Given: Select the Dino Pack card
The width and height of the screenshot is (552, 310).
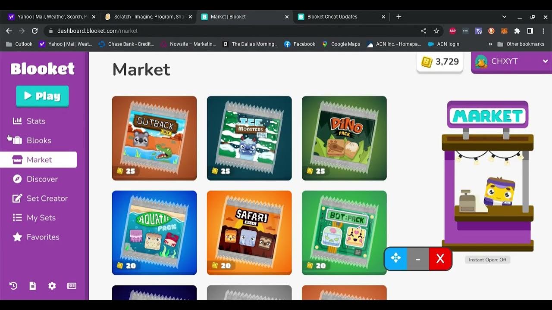Looking at the screenshot, I should (x=344, y=138).
